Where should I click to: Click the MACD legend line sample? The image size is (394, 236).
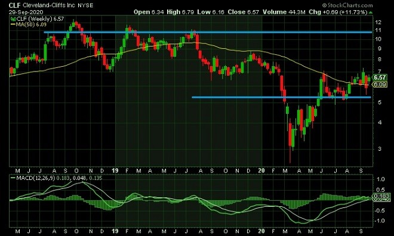(x=13, y=178)
